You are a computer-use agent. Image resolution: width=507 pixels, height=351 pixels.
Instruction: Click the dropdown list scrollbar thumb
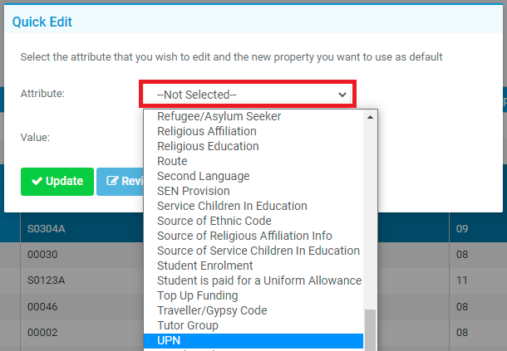point(370,330)
